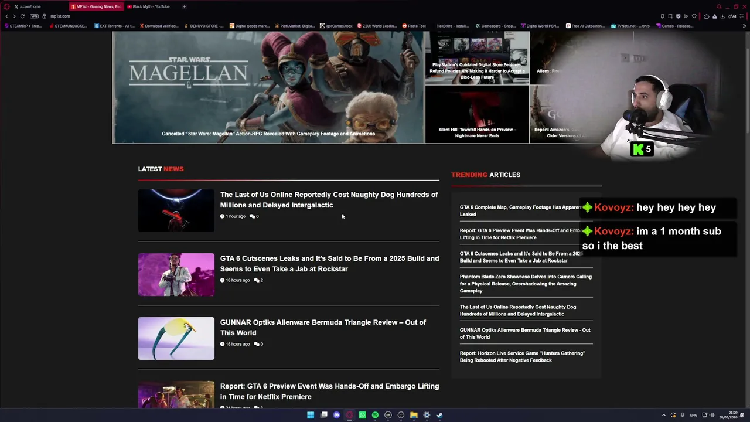Open trending GTA 6 Cutscenes Leaks article
Screen dimensions: 750x422
click(x=521, y=257)
